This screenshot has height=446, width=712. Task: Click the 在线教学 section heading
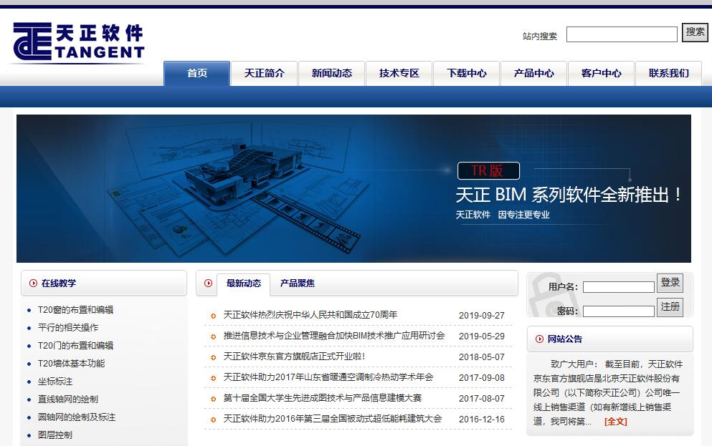point(59,283)
